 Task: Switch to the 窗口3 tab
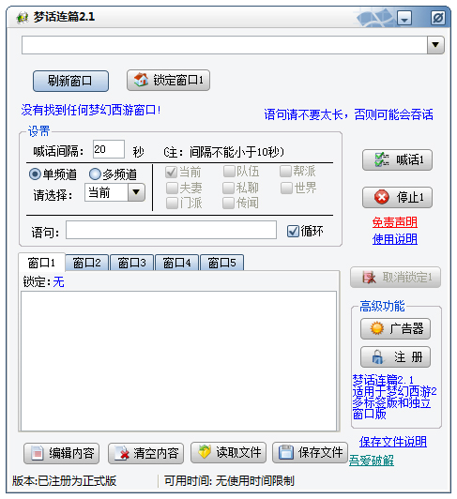pyautogui.click(x=132, y=263)
